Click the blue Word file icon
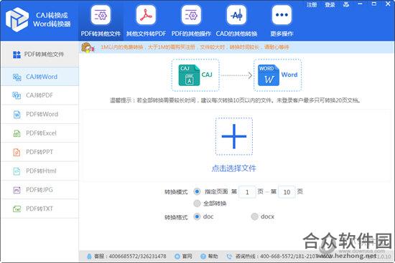Image resolution: width=395 pixels, height=263 pixels. (269, 75)
